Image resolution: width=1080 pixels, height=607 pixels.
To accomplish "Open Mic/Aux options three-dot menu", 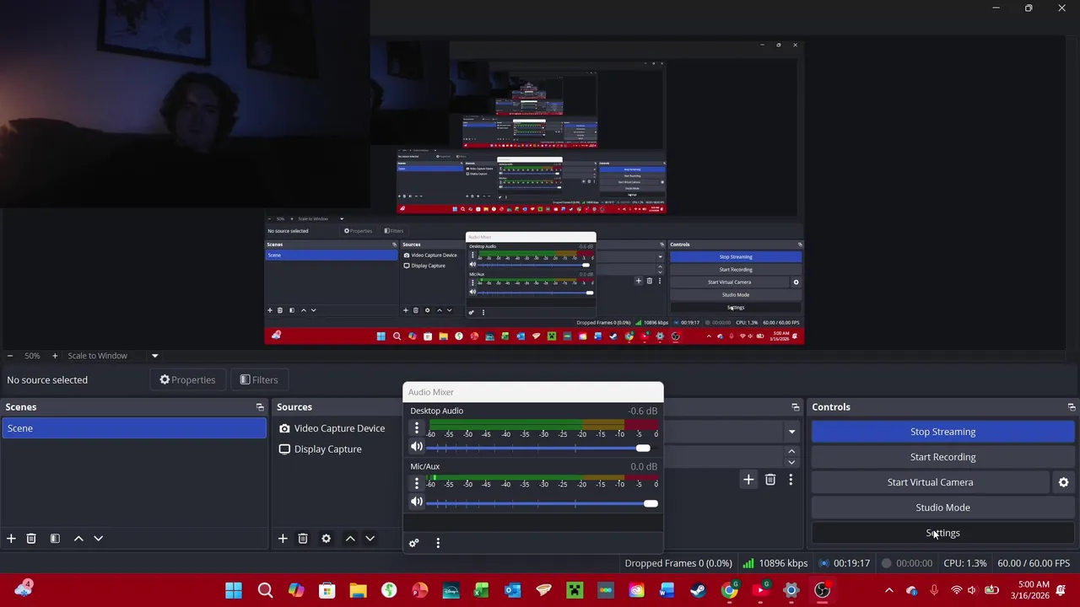I will pyautogui.click(x=416, y=483).
